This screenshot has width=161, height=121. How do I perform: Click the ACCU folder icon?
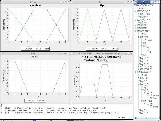(142, 63)
